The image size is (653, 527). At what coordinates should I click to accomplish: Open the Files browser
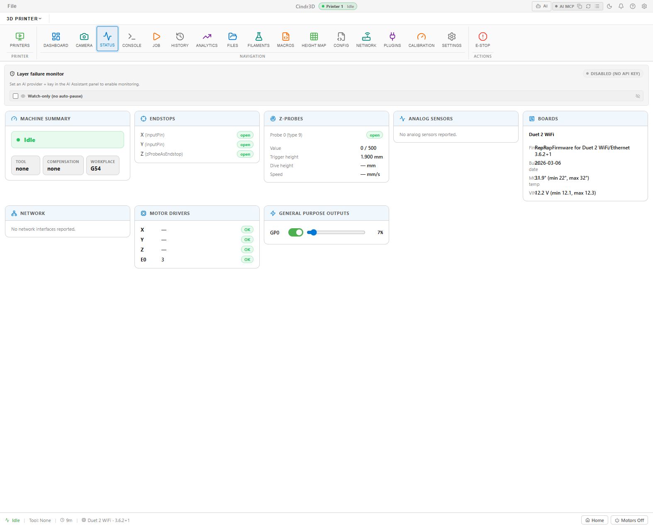click(233, 39)
